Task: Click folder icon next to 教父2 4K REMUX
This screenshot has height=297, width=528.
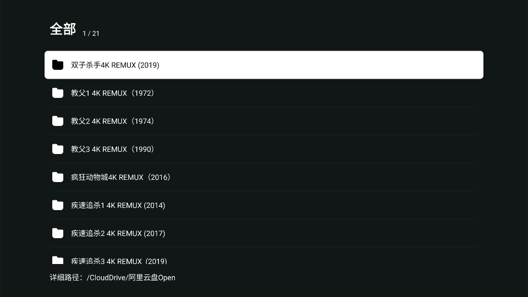Action: coord(58,121)
